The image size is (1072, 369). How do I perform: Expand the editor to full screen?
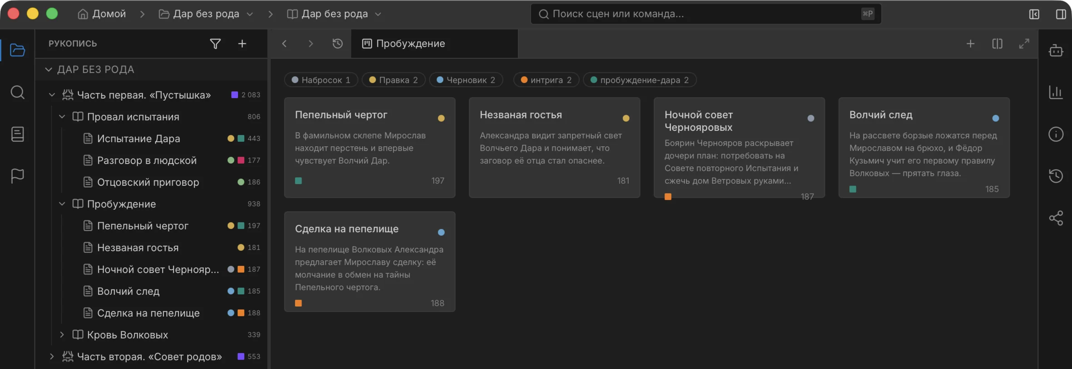(x=1024, y=44)
